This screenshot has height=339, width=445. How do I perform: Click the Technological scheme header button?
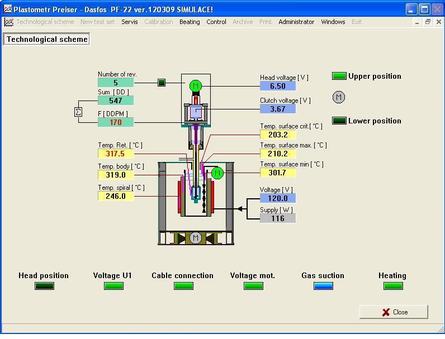(46, 39)
